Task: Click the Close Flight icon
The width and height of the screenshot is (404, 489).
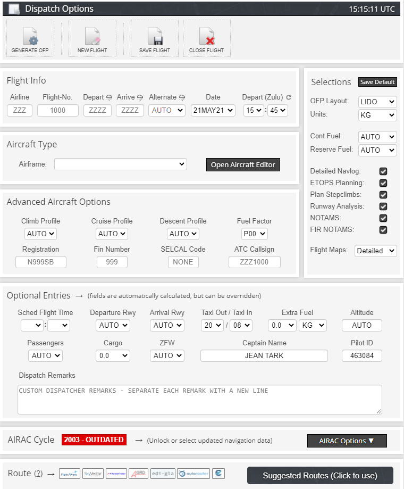Action: point(206,37)
